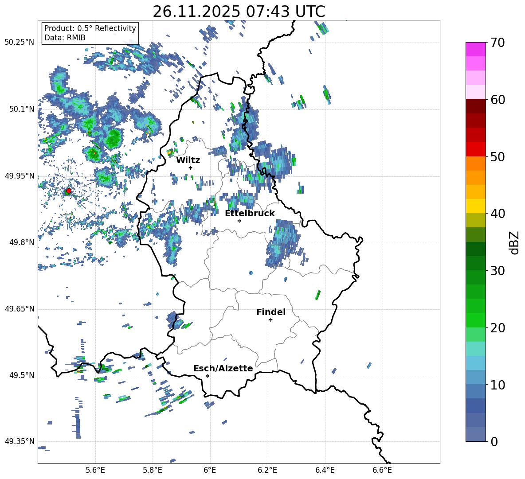Screen dimensions: 525x479
Task: Pick the yellow swatch just above 40 dBZ
Action: coord(475,206)
